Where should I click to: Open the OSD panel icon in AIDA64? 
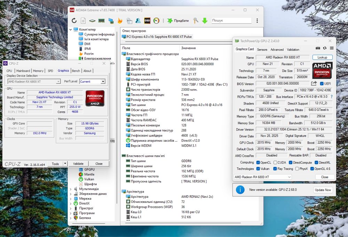click(147, 21)
